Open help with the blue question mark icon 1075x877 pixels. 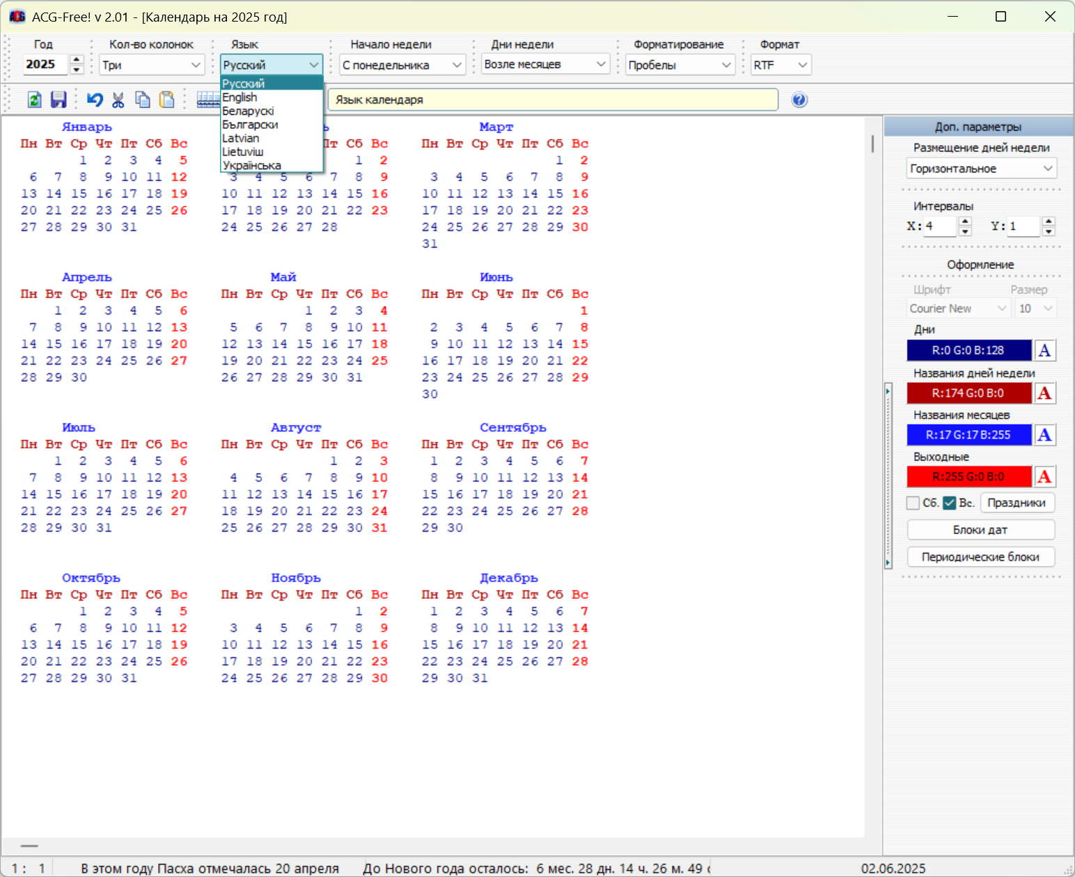(x=799, y=100)
